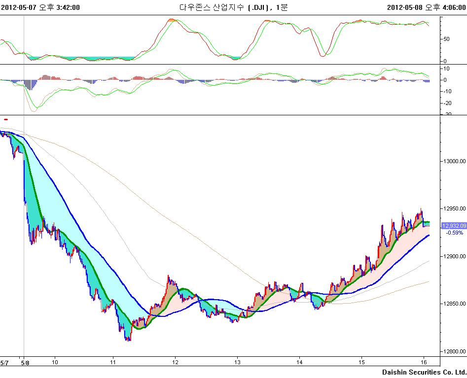
Task: Click the Daishin Securities Co. Ltd. label
Action: [x=424, y=372]
